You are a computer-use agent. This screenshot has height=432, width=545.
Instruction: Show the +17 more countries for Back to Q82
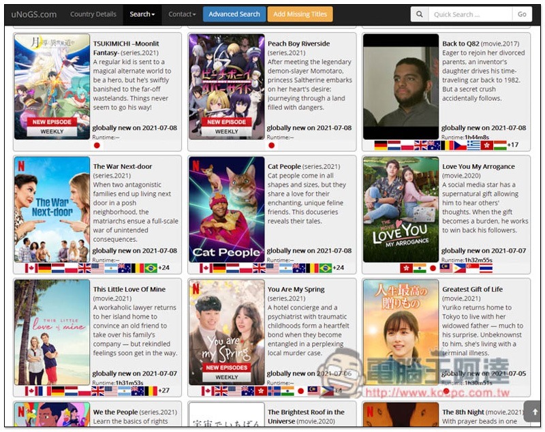(513, 144)
